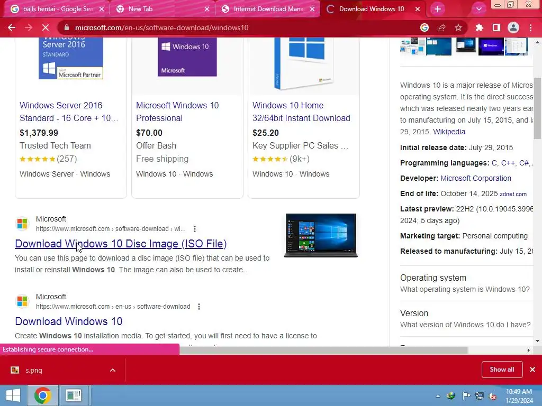Open the Windows Start menu

click(x=13, y=395)
